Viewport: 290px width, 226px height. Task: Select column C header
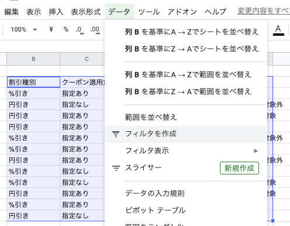click(x=82, y=59)
